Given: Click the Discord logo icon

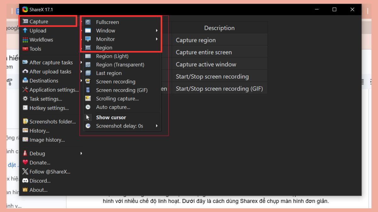Looking at the screenshot, I should [x=25, y=181].
